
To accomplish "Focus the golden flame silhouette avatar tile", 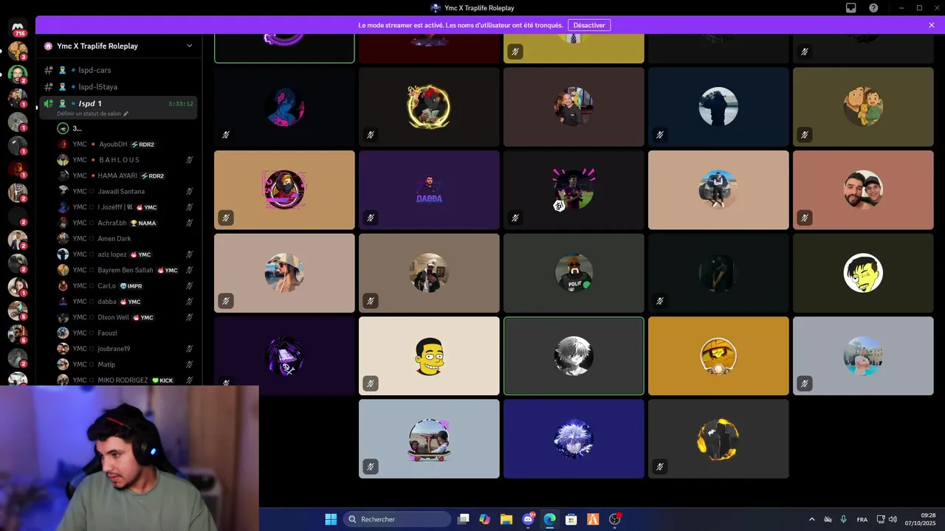I will click(x=718, y=439).
